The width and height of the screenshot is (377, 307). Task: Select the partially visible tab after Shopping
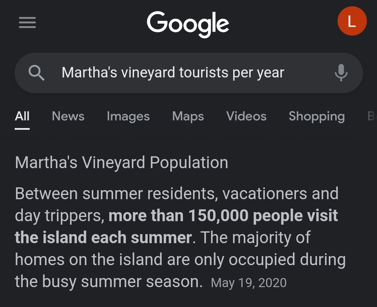372,116
